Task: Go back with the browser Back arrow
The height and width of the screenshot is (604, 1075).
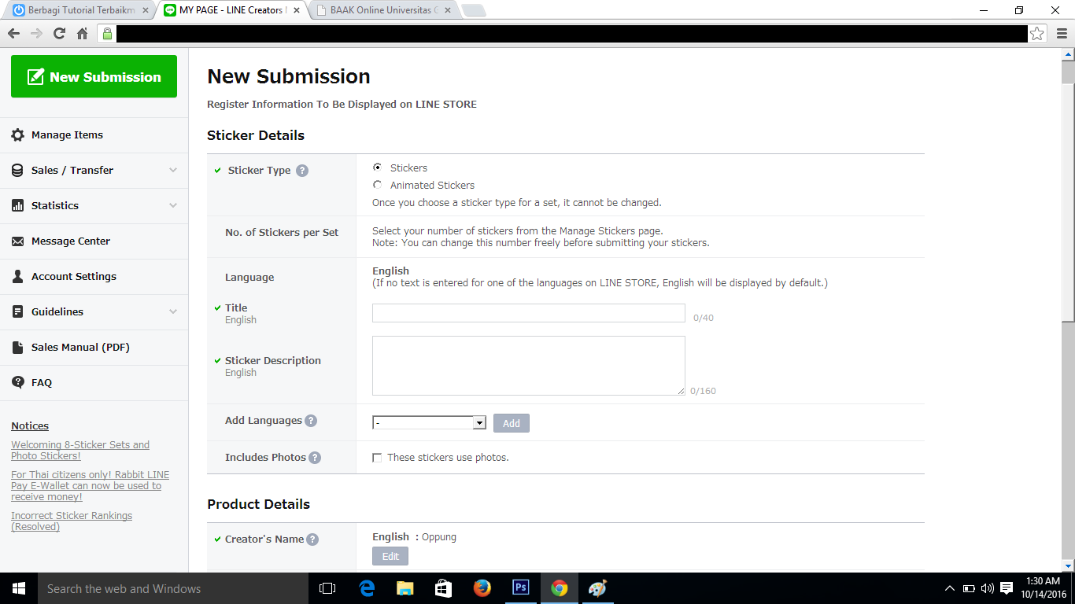Action: pos(13,33)
